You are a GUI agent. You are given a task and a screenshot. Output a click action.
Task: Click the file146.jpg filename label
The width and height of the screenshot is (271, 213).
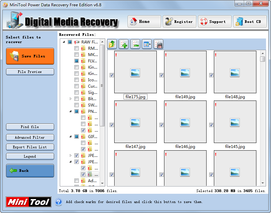(185, 146)
